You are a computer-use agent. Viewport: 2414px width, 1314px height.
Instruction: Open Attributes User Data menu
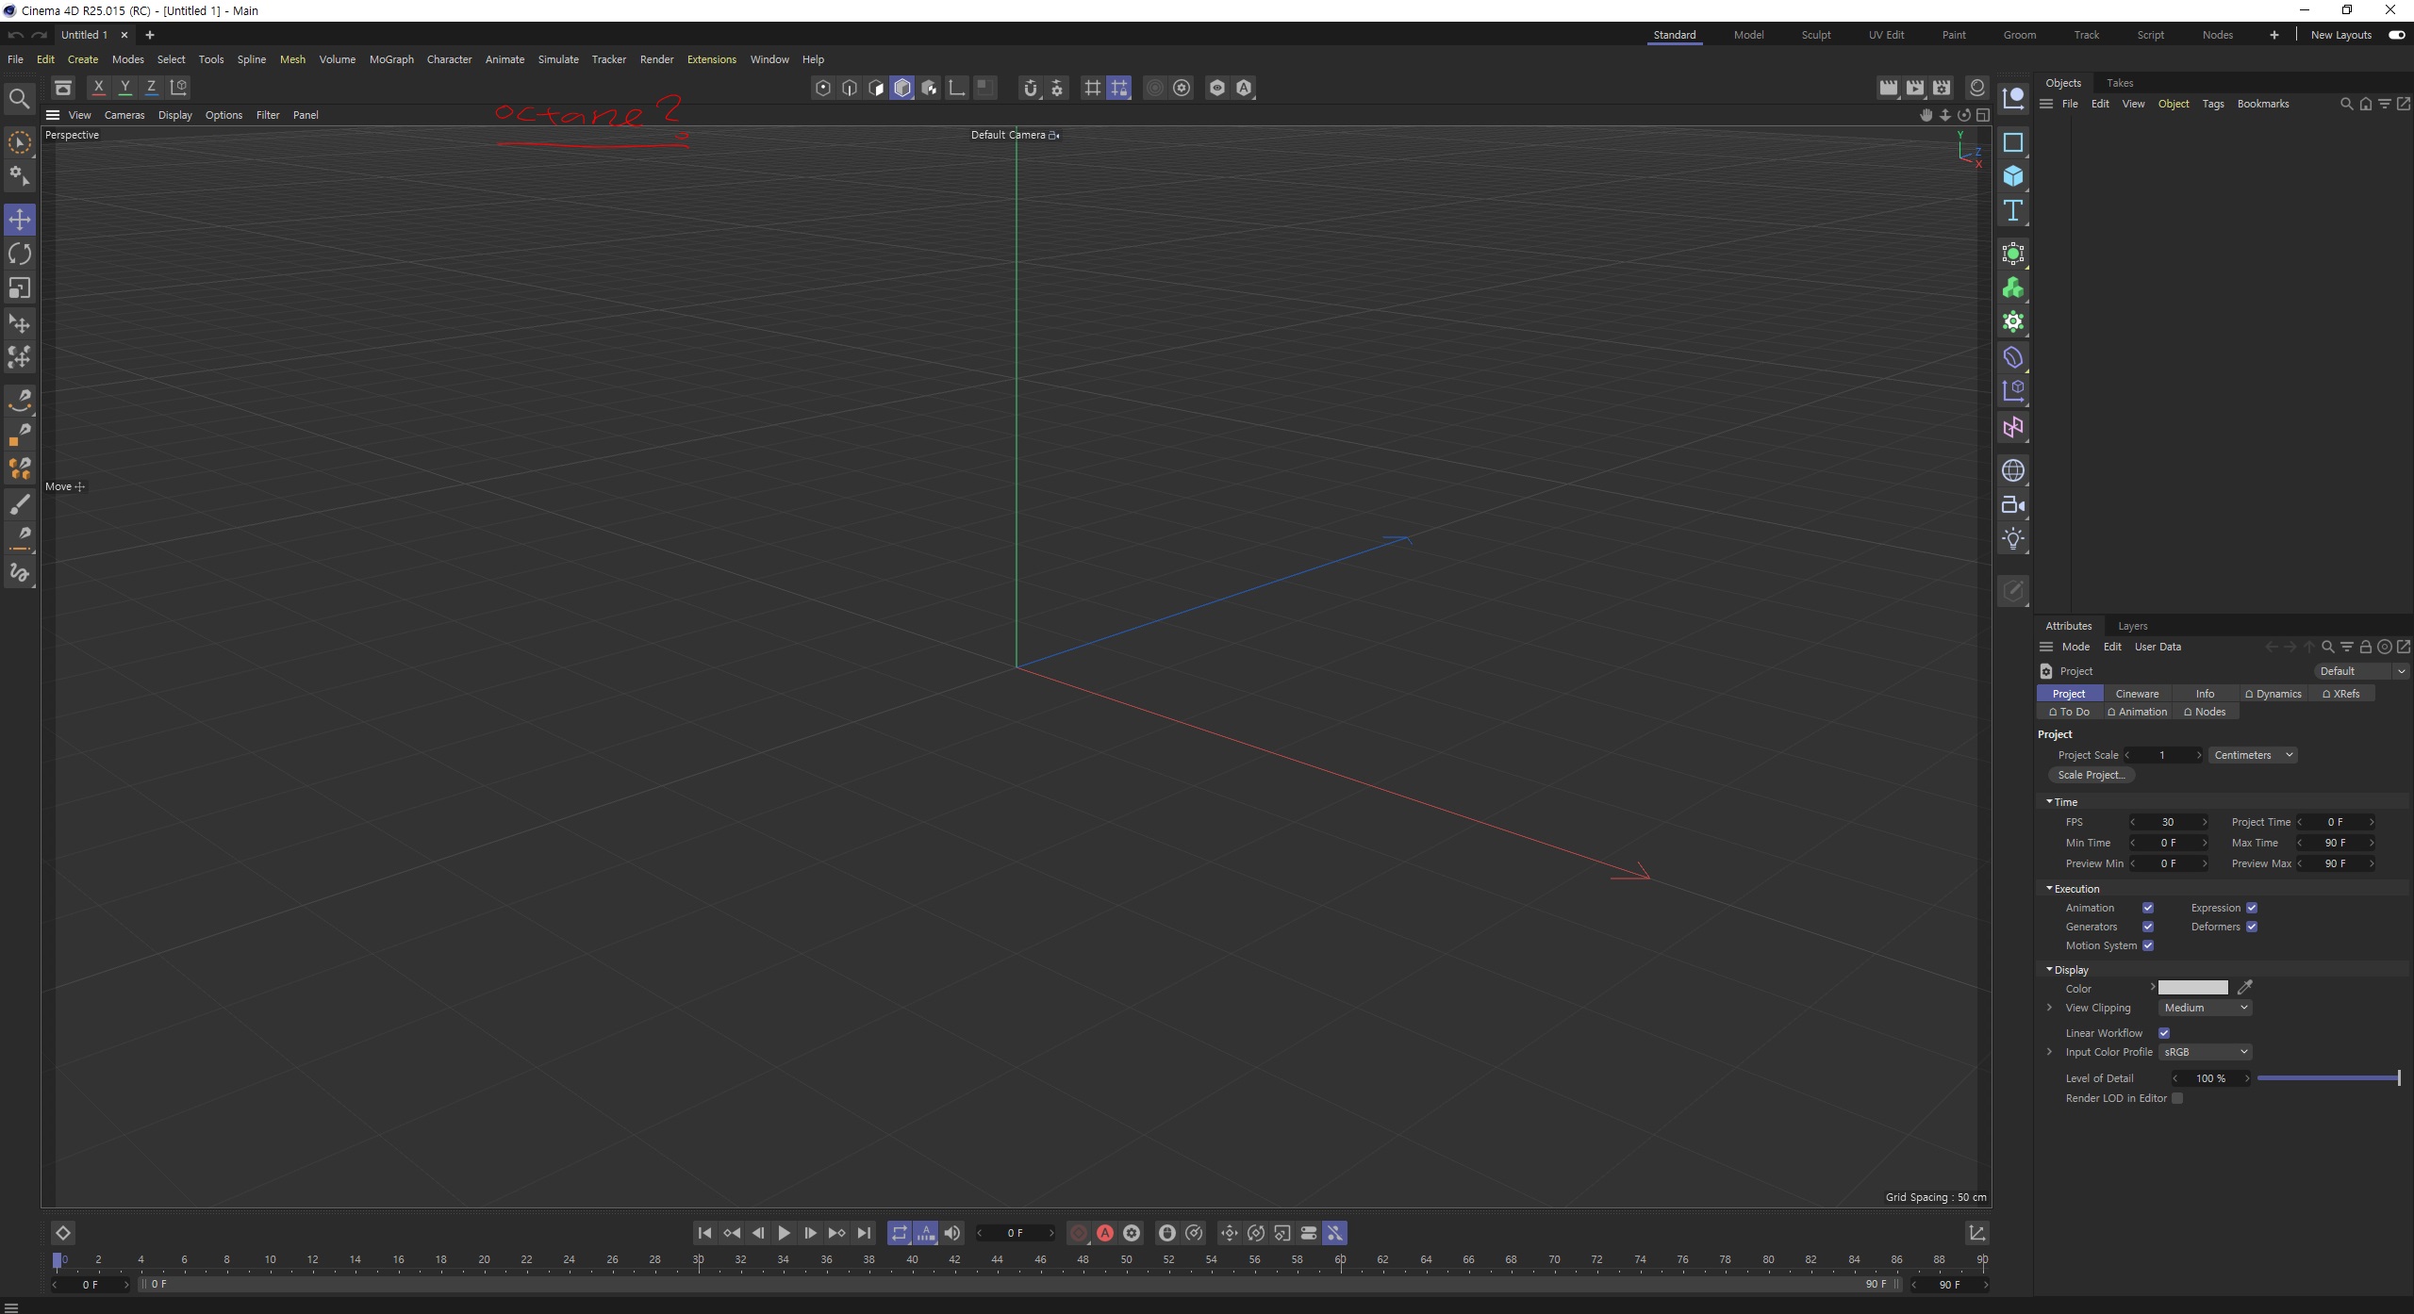pos(2158,647)
